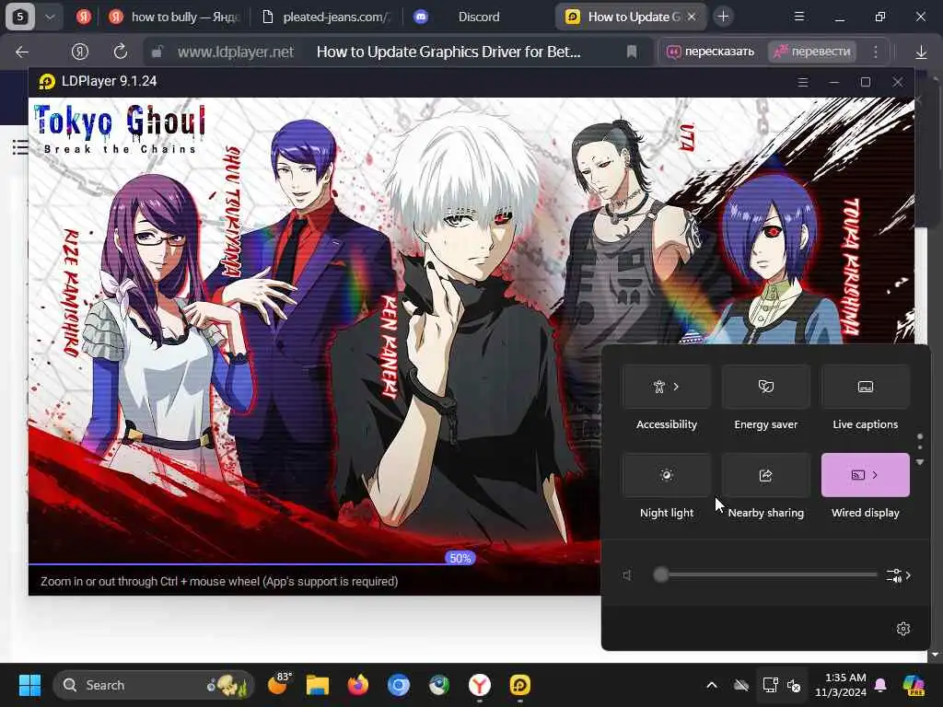Screen dimensions: 943x707
Task: Toggle Live captions
Action: 865,387
